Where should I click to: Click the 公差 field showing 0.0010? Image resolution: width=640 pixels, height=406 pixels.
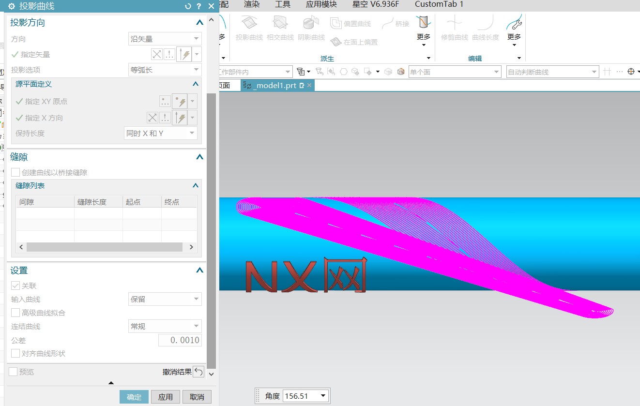(x=180, y=340)
